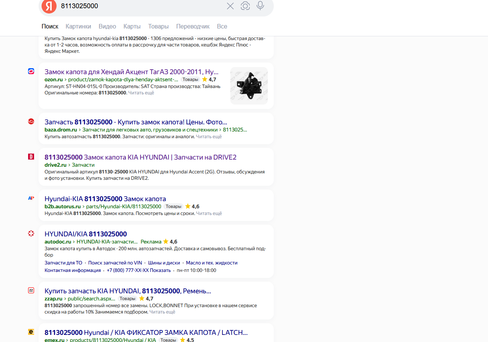Open the Yandex logo home button
The height and width of the screenshot is (342, 488).
click(x=49, y=6)
